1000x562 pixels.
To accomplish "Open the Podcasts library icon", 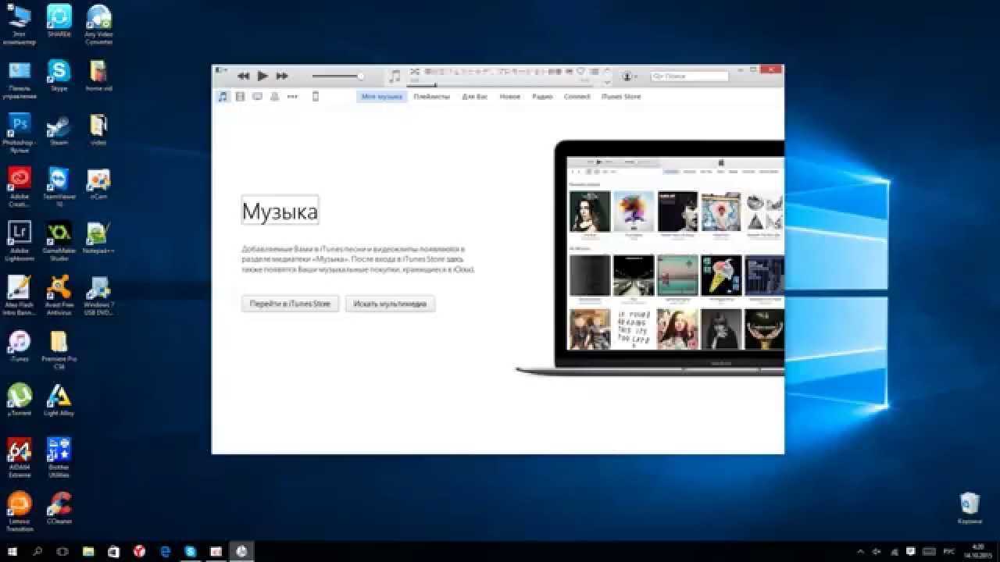I will click(274, 97).
